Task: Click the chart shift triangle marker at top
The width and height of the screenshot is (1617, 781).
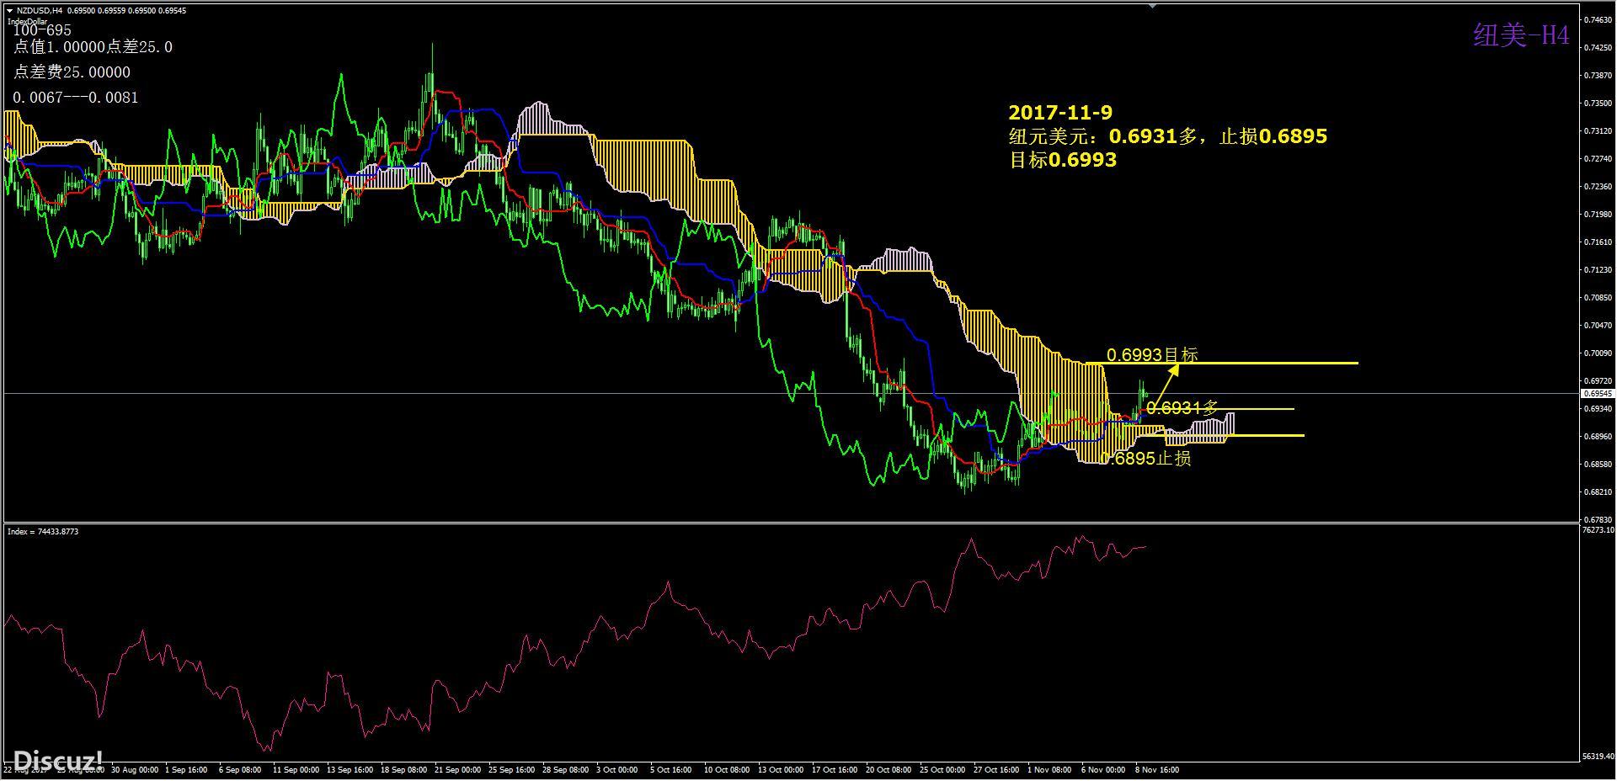Action: coord(1151,6)
